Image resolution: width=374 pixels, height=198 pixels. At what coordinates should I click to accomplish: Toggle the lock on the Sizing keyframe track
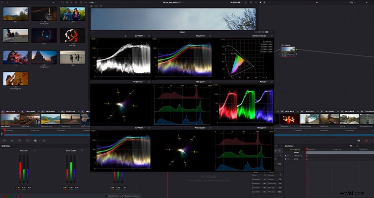[x=288, y=159]
